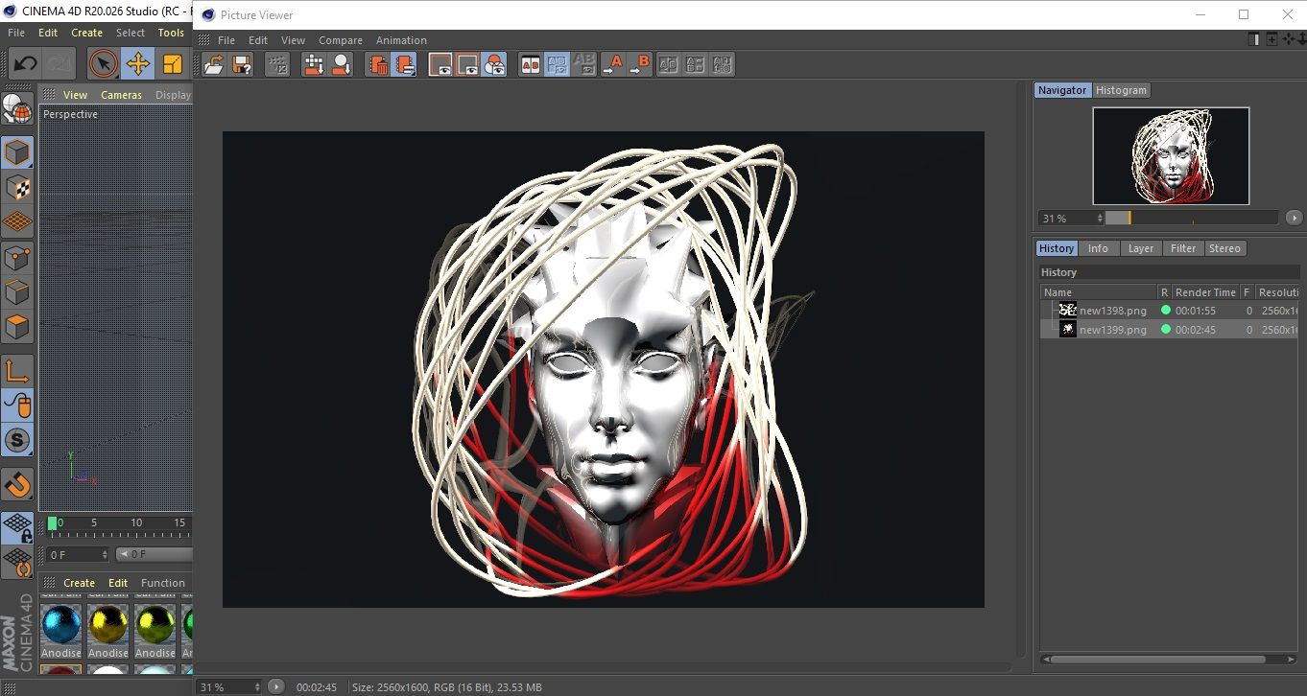
Task: Select the Move tool cross arrows
Action: [137, 64]
